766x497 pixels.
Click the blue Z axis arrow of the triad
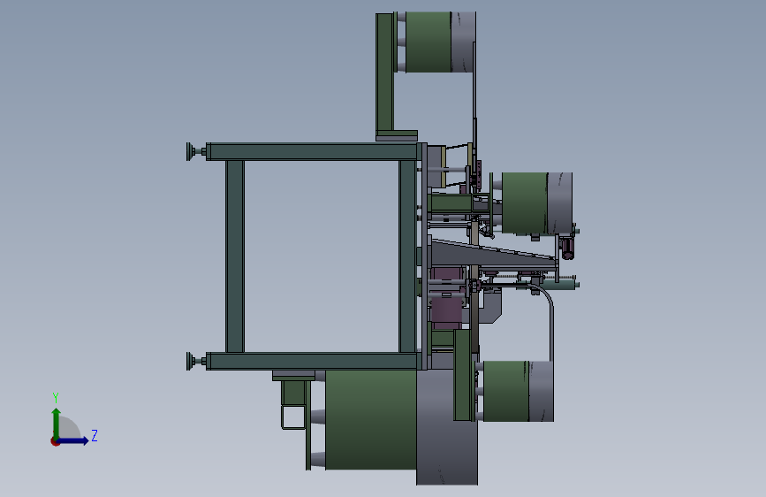73,440
